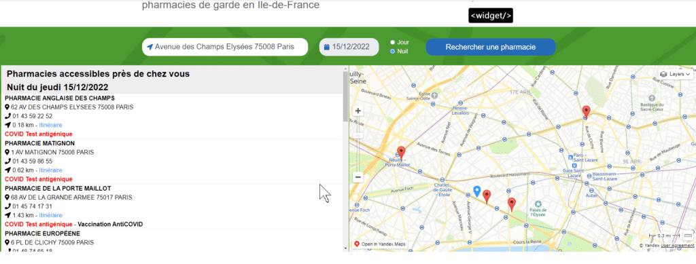
Task: Click Open in Yandex.Maps button
Action: click(x=380, y=244)
